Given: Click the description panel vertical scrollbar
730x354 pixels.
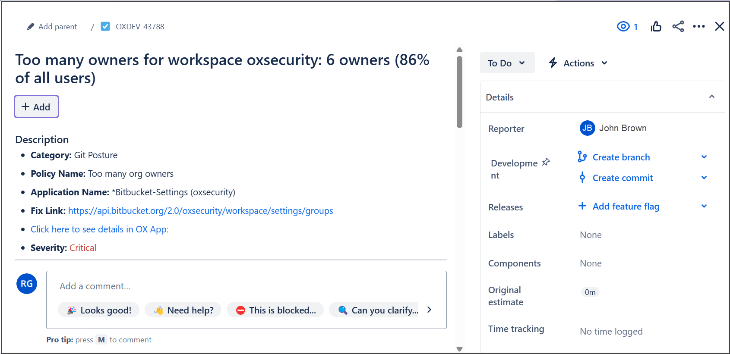Looking at the screenshot, I should pos(459,92).
